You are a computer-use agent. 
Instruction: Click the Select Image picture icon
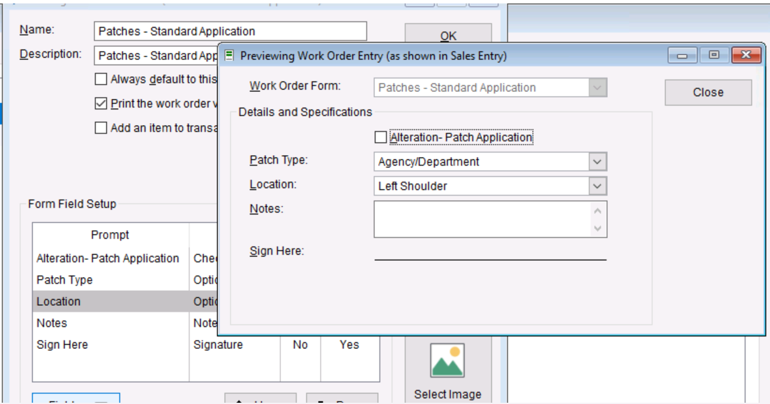(447, 361)
